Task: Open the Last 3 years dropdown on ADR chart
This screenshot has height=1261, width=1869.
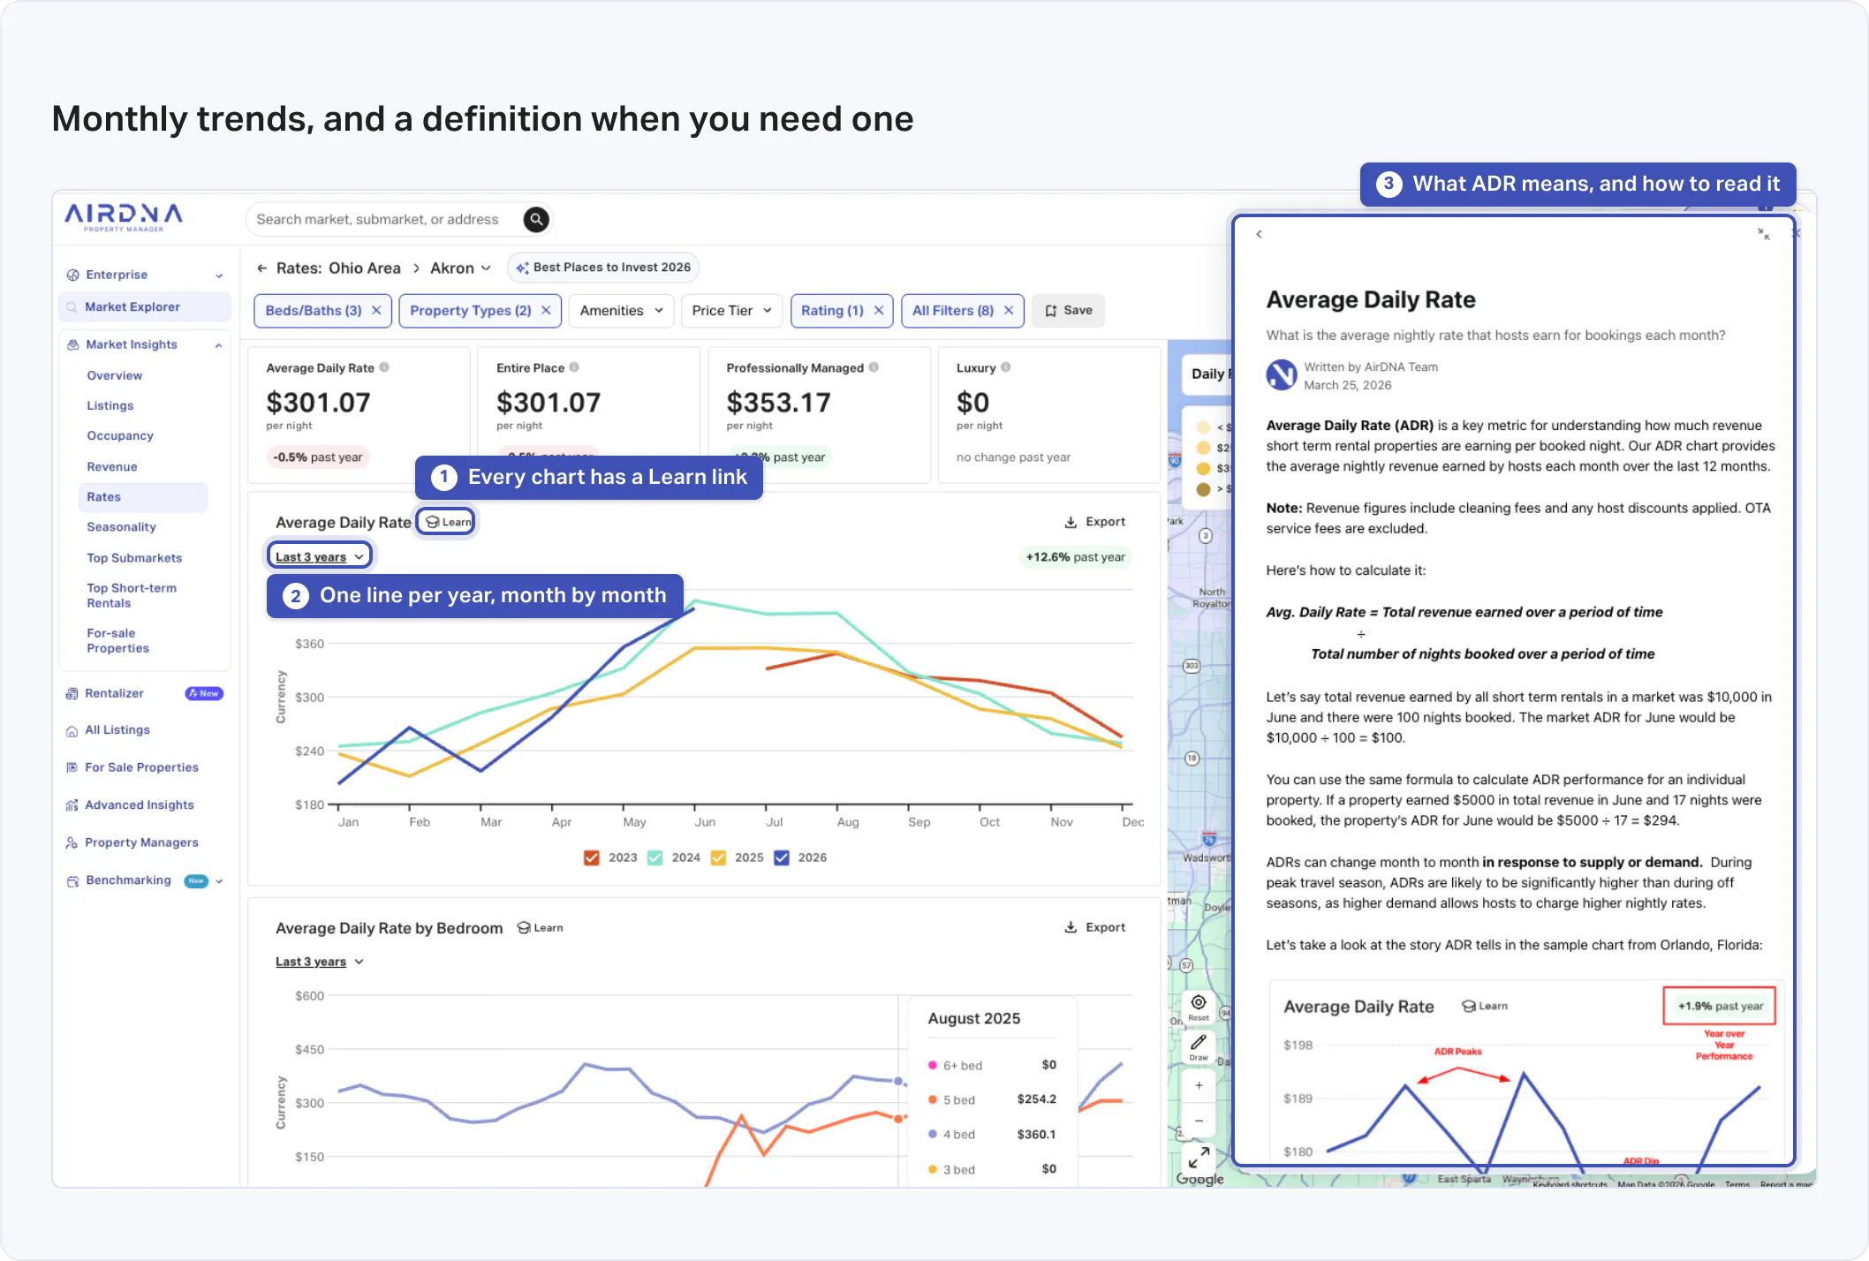Action: [x=320, y=556]
